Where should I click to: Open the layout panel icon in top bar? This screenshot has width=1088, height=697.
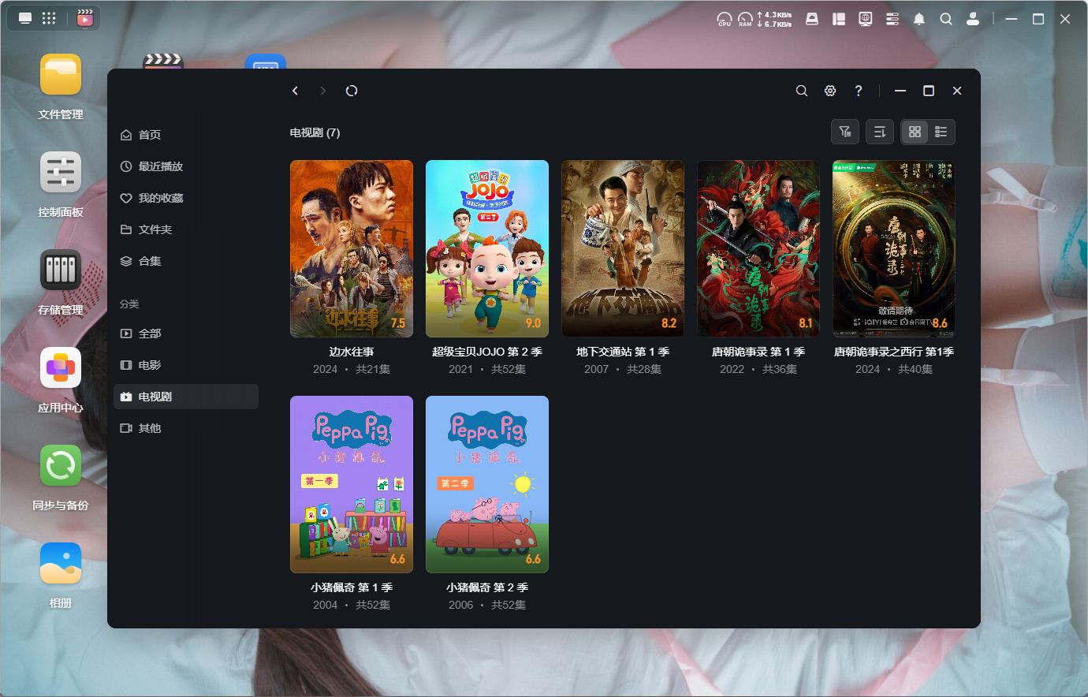coord(839,19)
